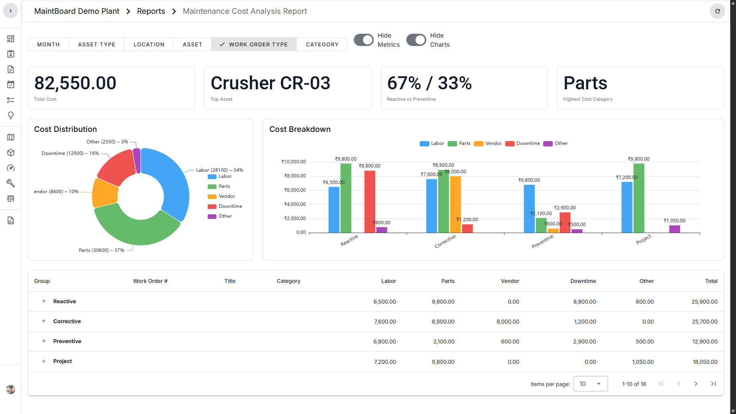Viewport: 736px width, 414px height.
Task: Select the checklist icon in the sidebar
Action: point(11,100)
